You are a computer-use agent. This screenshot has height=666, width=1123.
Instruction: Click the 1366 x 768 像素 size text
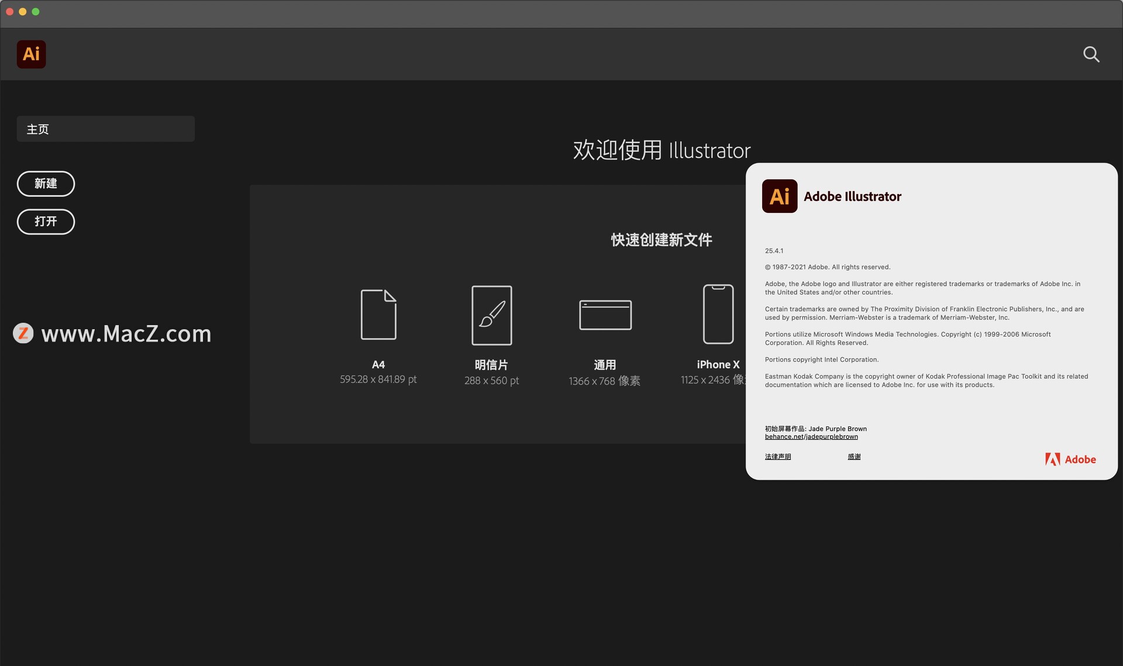604,381
